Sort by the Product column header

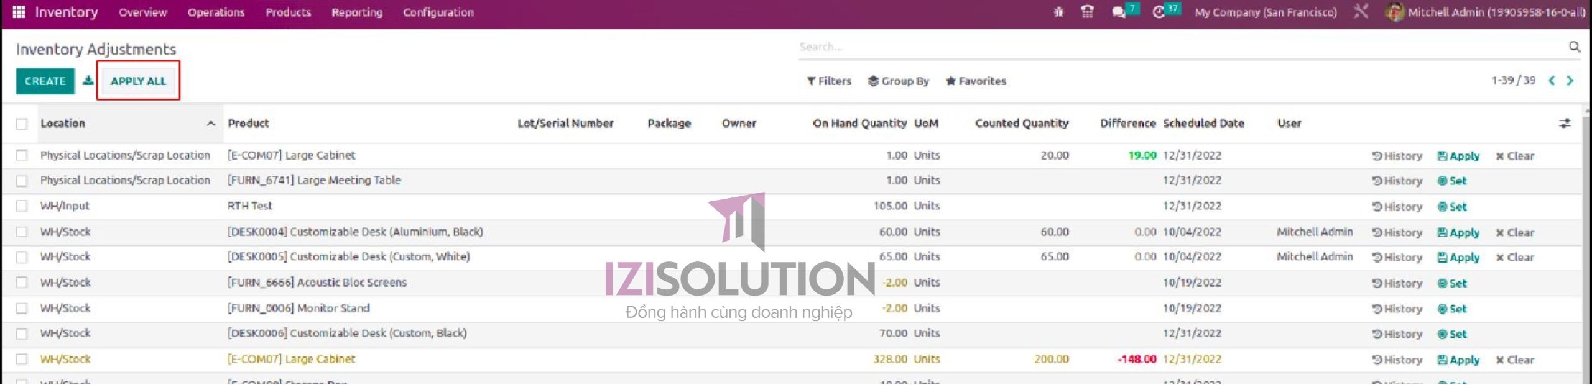coord(248,123)
